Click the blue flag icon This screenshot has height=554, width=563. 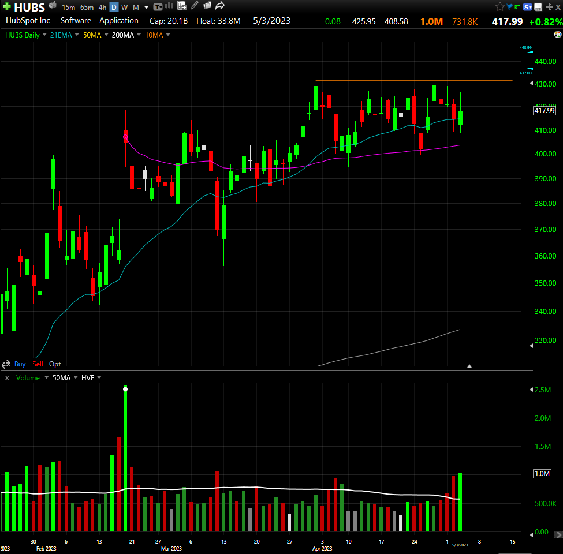(509, 7)
